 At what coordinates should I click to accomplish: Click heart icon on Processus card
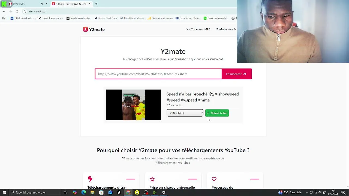(214, 179)
